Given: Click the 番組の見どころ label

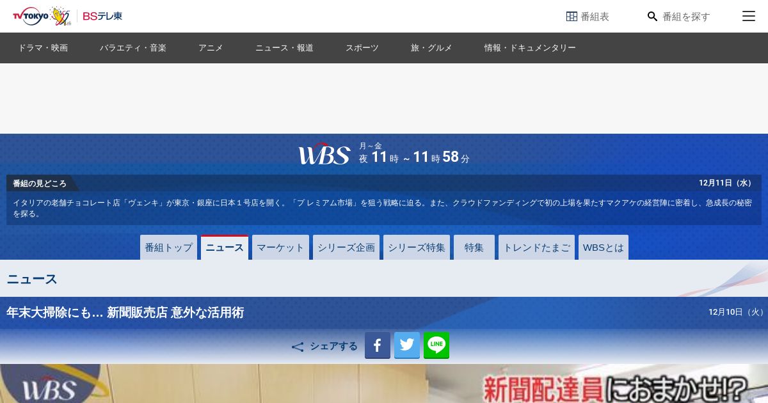Looking at the screenshot, I should pos(40,183).
